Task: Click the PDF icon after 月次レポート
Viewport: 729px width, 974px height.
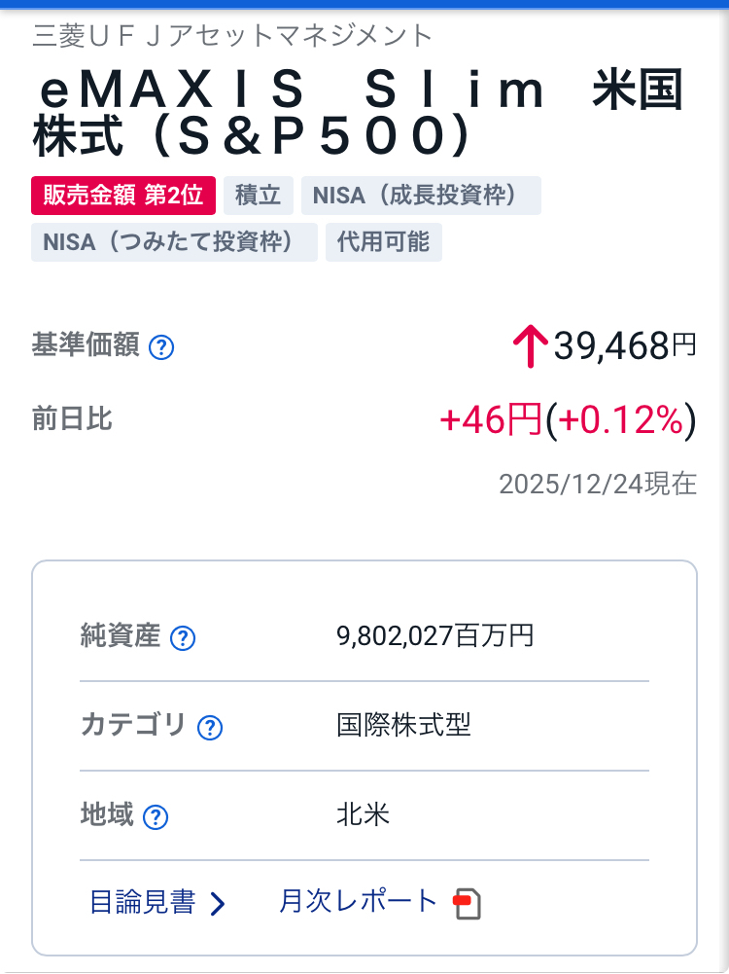Action: coord(468,904)
